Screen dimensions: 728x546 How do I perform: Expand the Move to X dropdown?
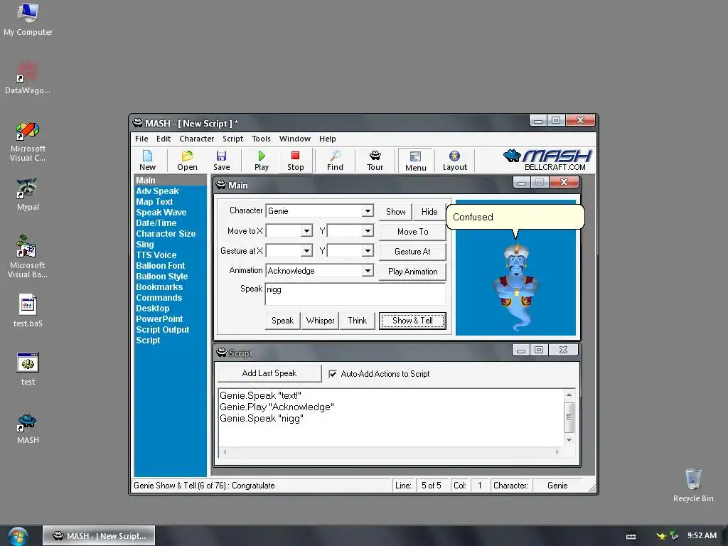pos(306,231)
